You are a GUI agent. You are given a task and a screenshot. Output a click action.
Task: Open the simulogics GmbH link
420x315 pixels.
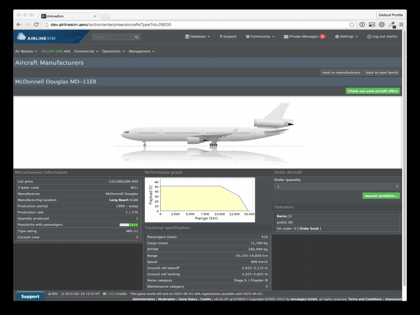(304, 299)
